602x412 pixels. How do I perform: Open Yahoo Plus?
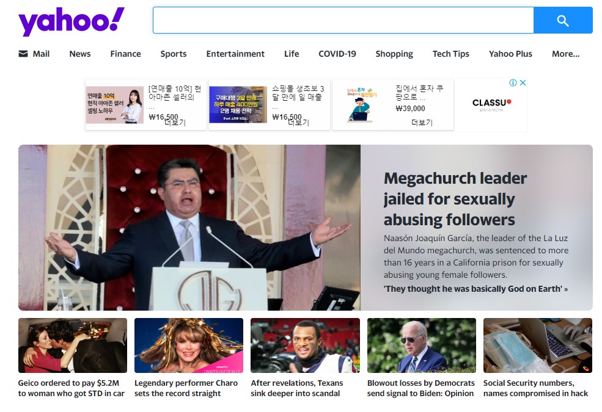click(x=510, y=54)
